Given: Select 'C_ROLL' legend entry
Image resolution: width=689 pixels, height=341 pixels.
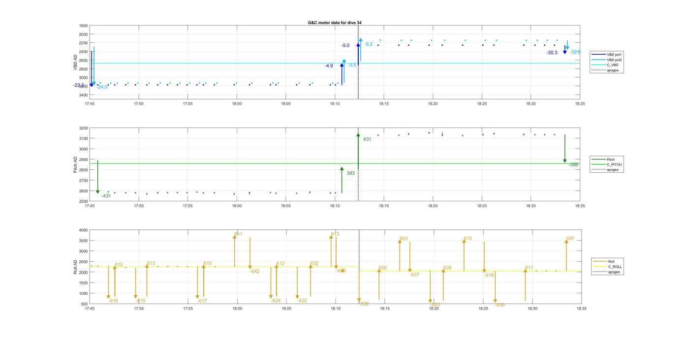Looking at the screenshot, I should (x=615, y=267).
